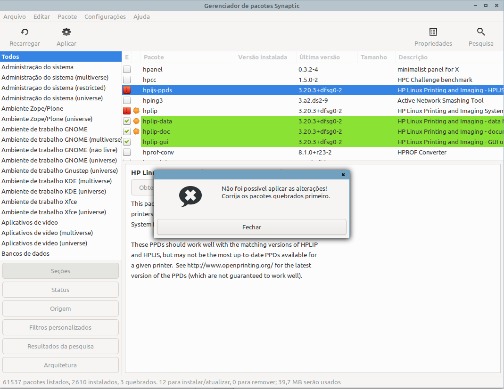Select Ambiente de trabalho GNOME (não livre)
Viewport: 504px width, 389px height.
click(61, 150)
